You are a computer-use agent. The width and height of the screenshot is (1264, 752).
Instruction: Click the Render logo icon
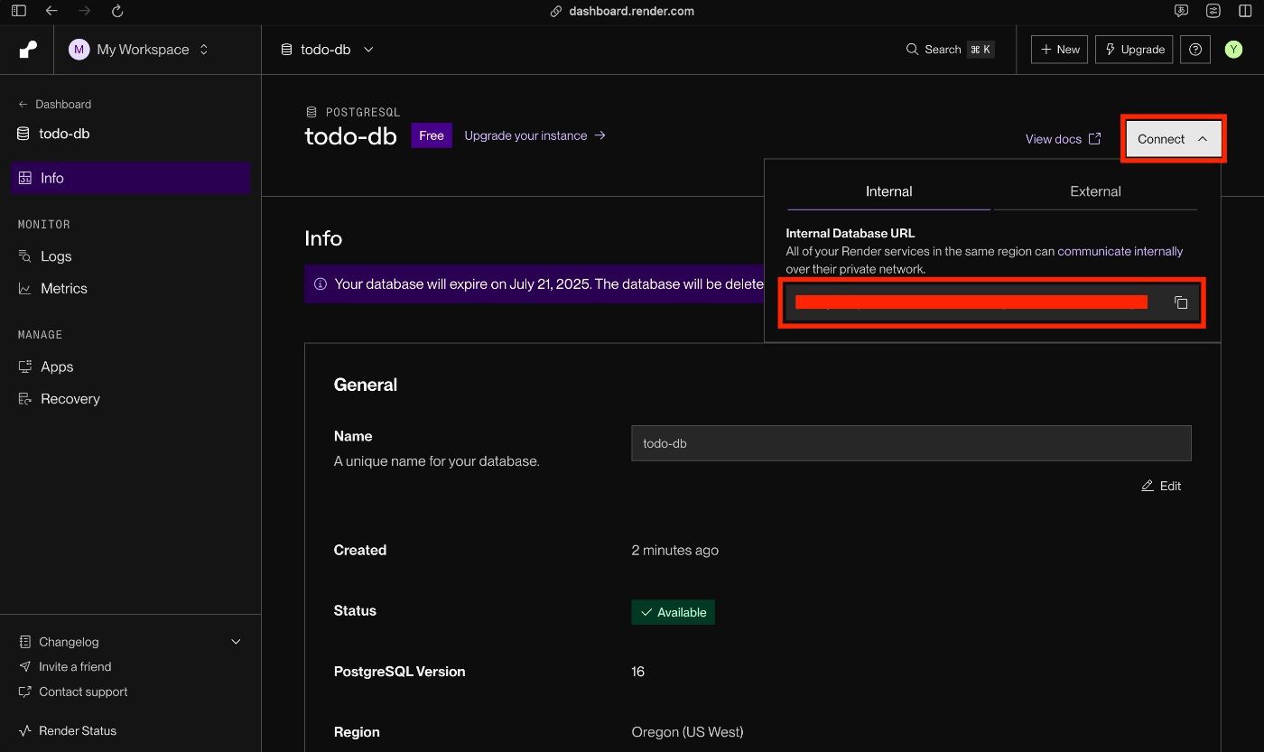pyautogui.click(x=28, y=50)
